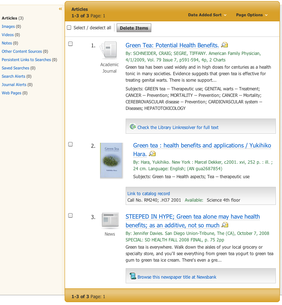Click the Green Tea book cover thumbnail
Image resolution: width=282 pixels, height=305 pixels.
[112, 160]
